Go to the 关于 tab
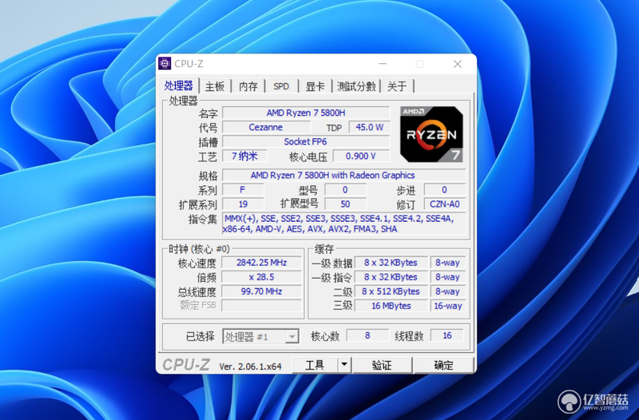The image size is (639, 420). tap(397, 86)
